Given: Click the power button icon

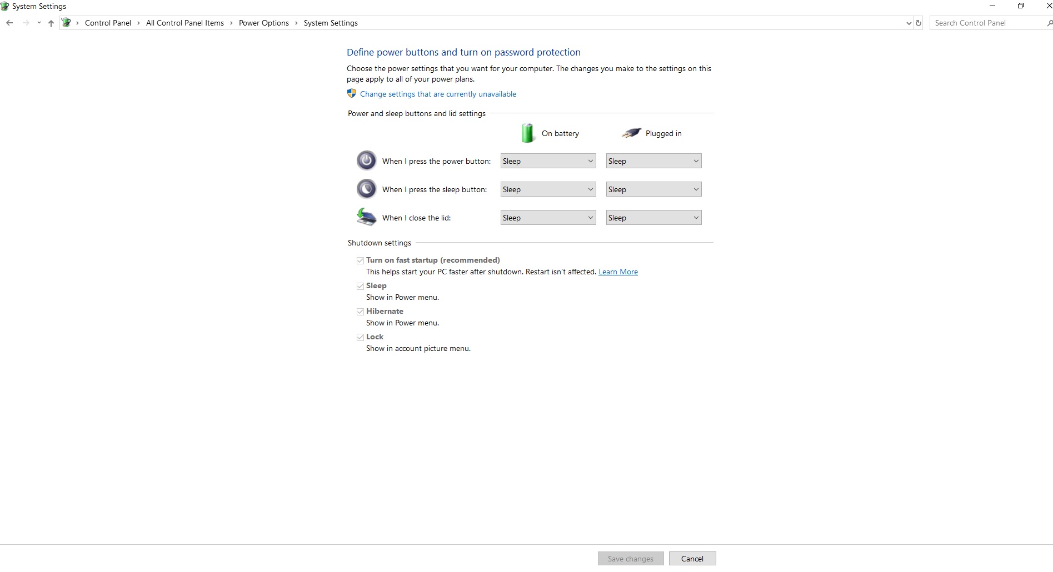Looking at the screenshot, I should [366, 160].
